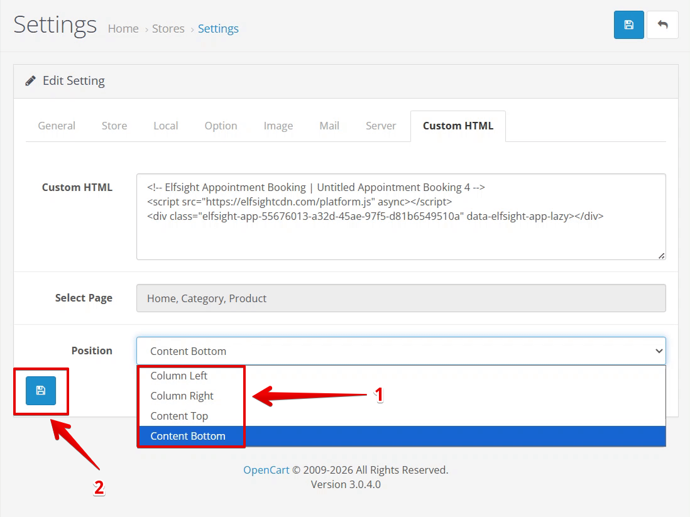
Task: Open the Local tab
Action: pos(166,126)
